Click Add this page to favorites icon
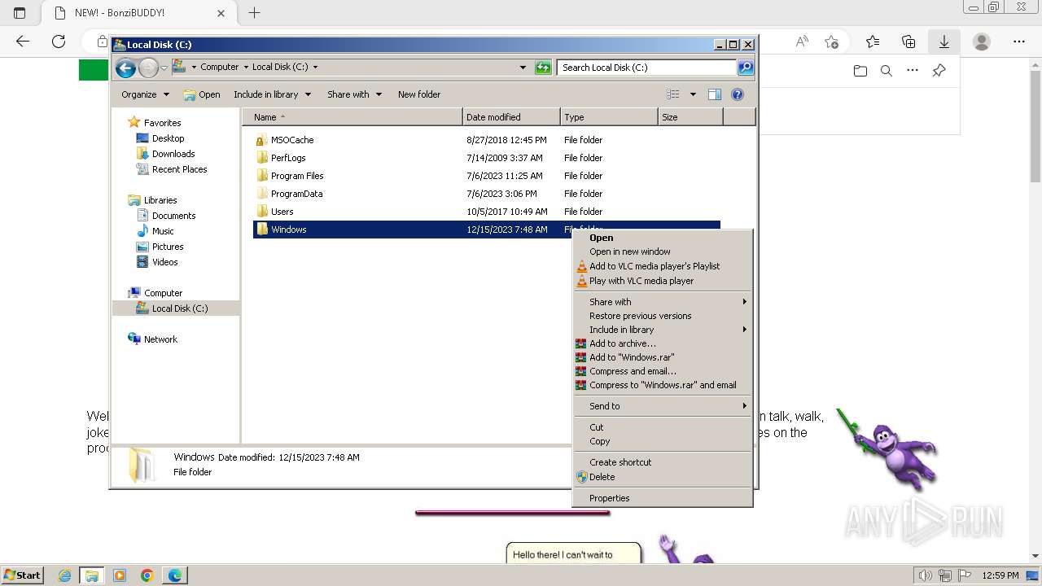Image resolution: width=1042 pixels, height=586 pixels. [831, 42]
